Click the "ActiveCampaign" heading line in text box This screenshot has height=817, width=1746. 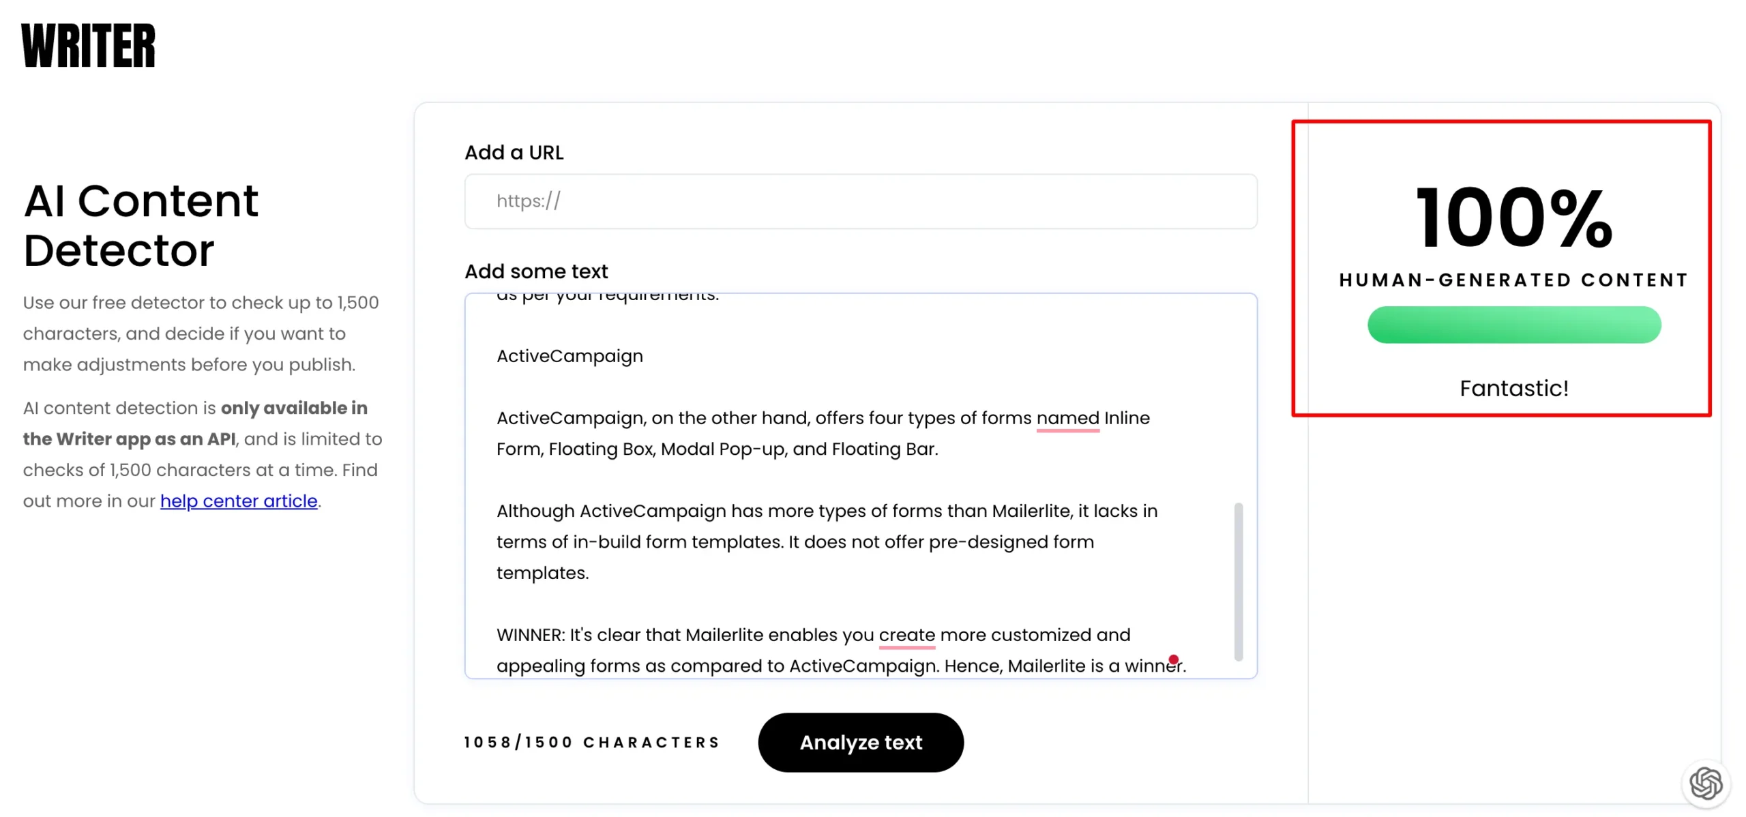coord(569,356)
